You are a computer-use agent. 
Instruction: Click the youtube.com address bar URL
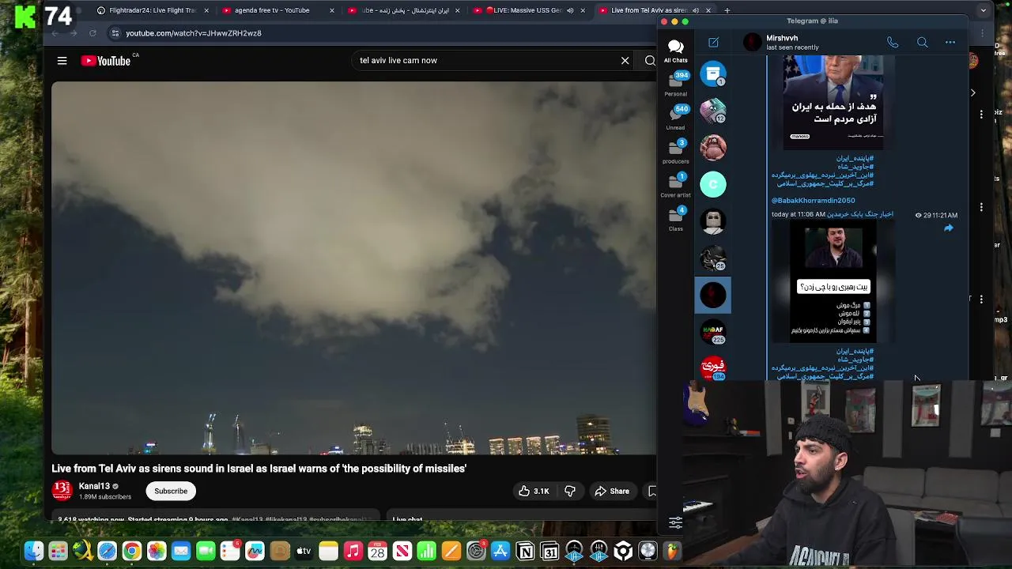pos(193,33)
